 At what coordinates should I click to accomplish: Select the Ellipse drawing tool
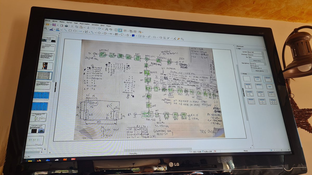click(75, 31)
